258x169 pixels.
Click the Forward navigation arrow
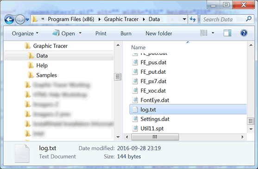[20, 19]
